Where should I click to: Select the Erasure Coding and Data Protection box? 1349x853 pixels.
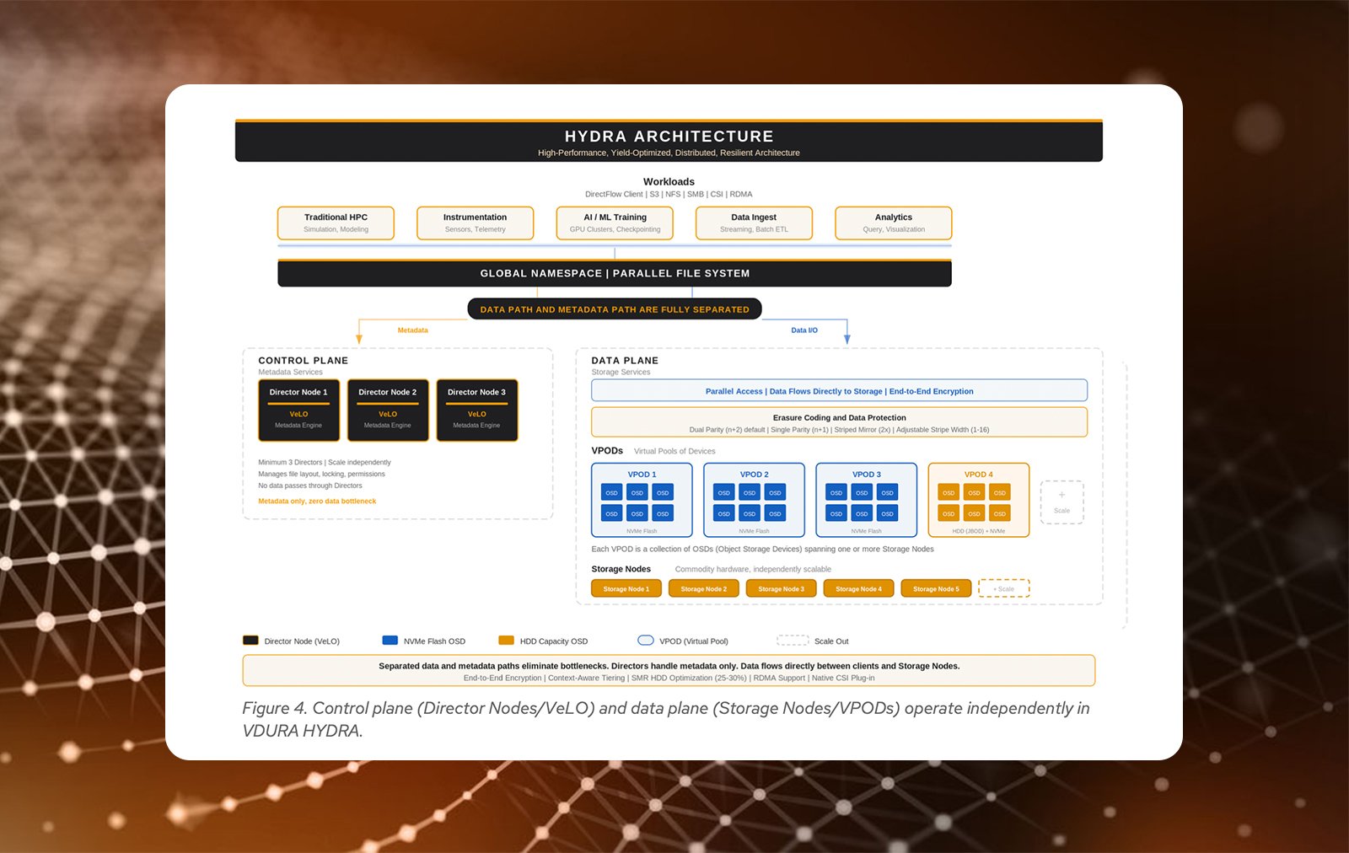pos(839,422)
